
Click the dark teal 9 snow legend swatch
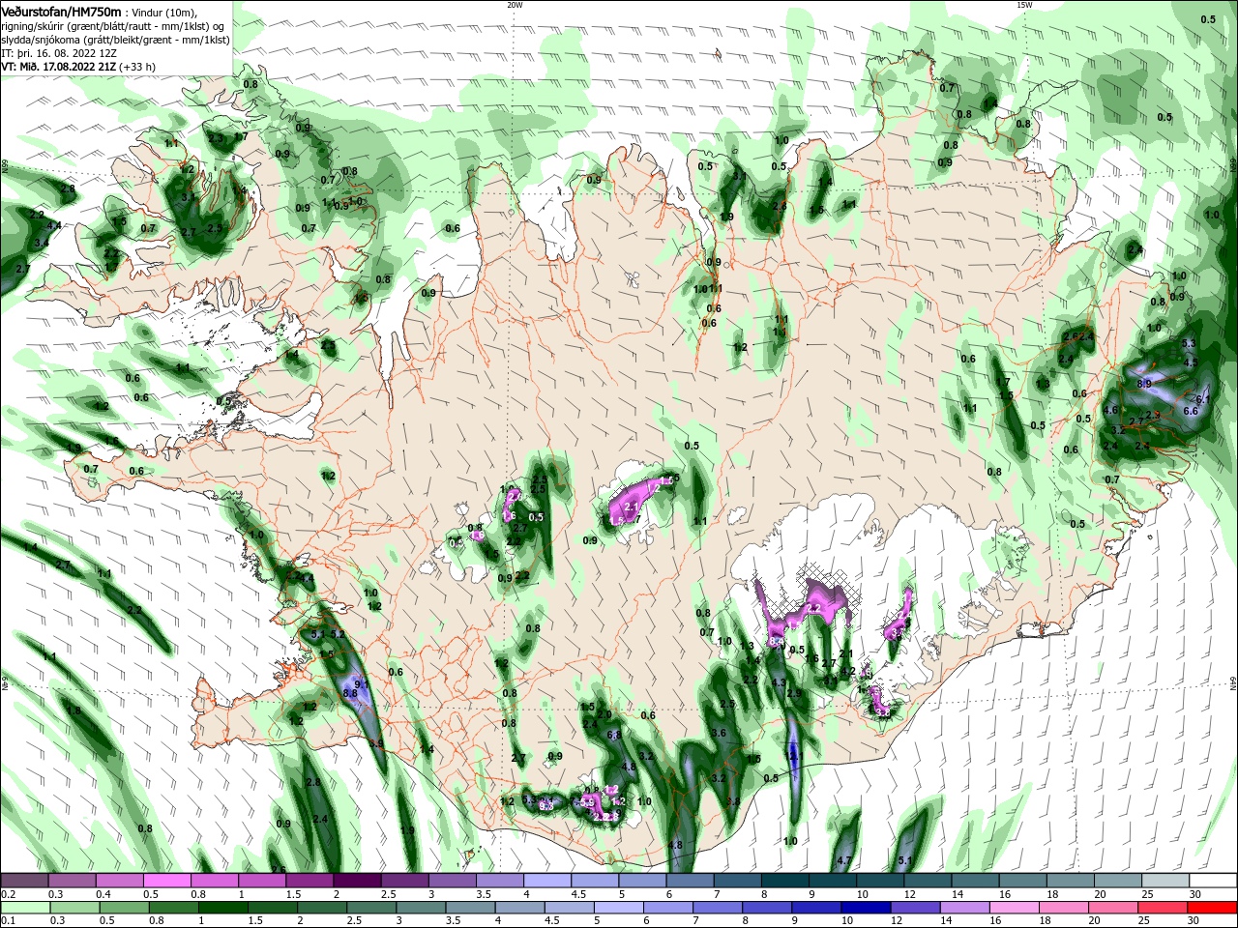tap(833, 881)
